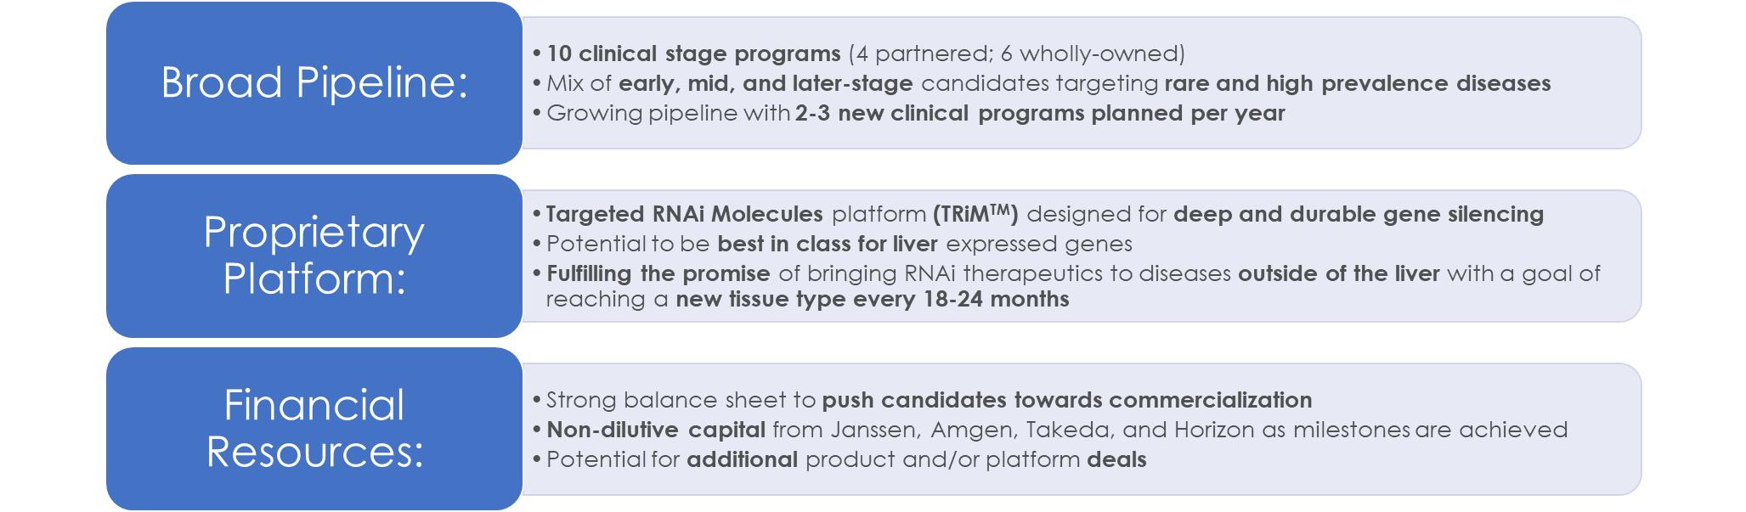Select the 'Non-dilutive capital' bold text
This screenshot has height=512, width=1746.
coord(655,430)
